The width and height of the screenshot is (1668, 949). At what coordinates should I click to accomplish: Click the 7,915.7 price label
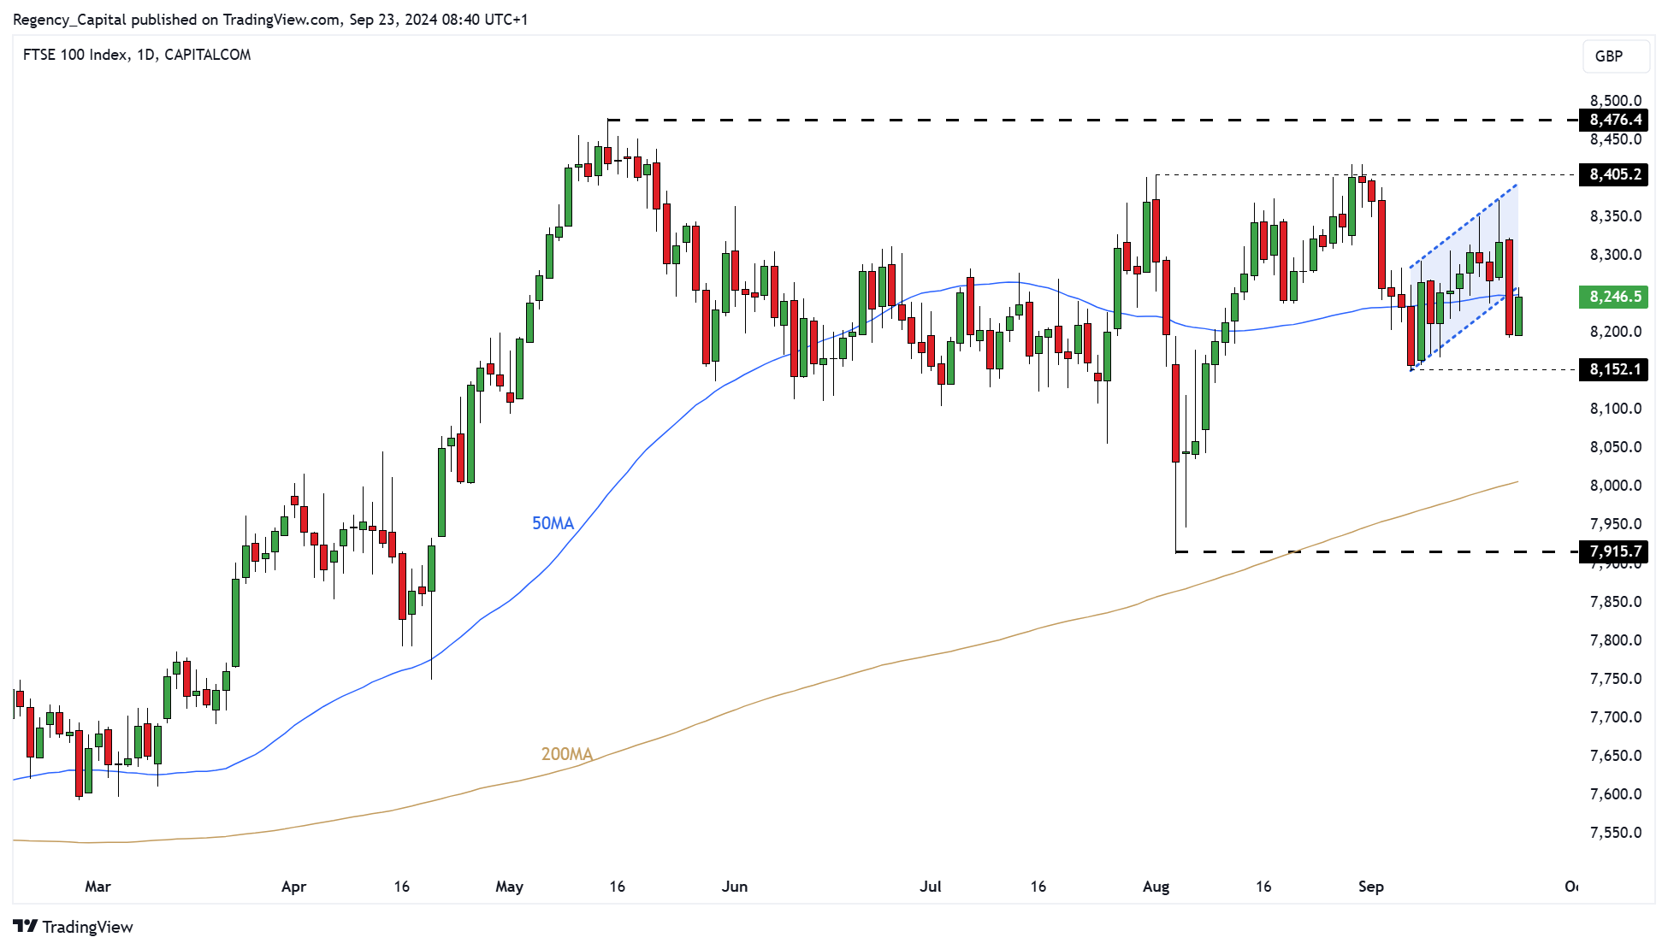click(1614, 551)
